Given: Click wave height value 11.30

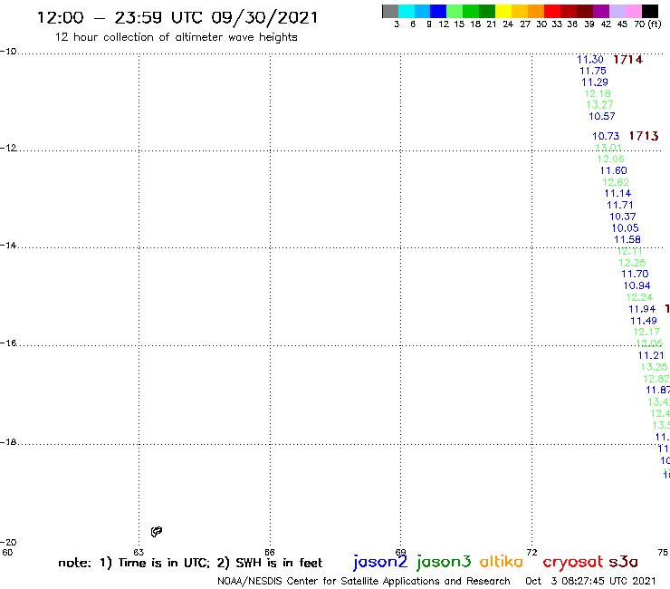Looking at the screenshot, I should (x=590, y=60).
